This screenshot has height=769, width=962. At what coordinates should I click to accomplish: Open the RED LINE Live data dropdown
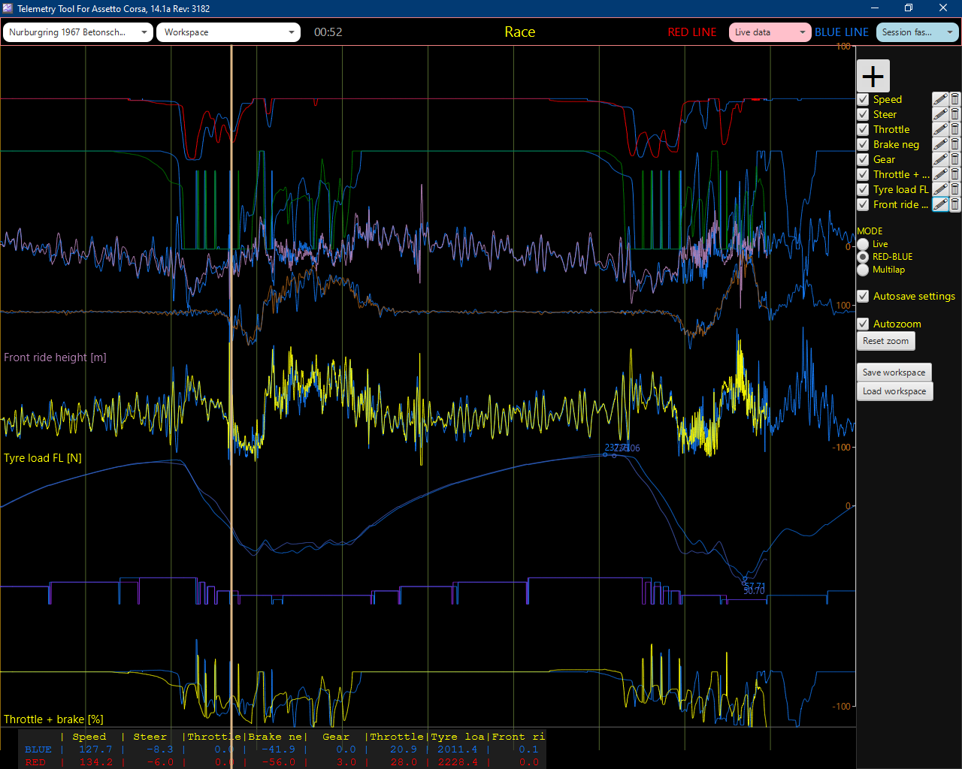770,32
